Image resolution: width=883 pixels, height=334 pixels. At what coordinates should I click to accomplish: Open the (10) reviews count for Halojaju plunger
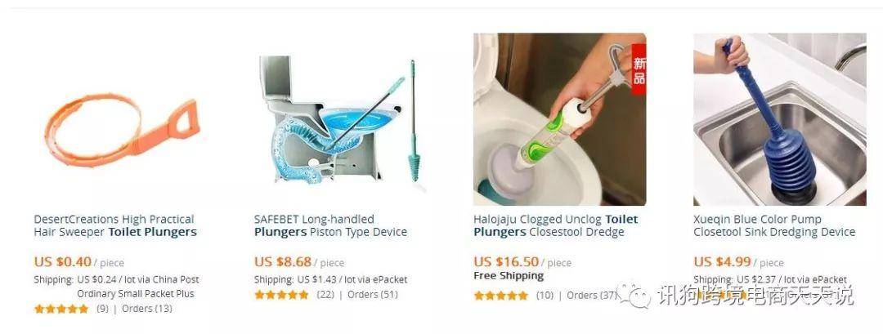(x=545, y=295)
